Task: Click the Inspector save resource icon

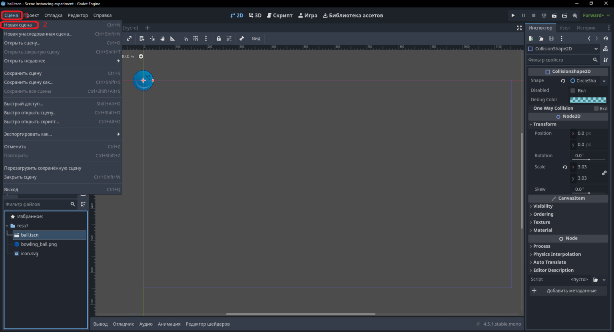Action: tap(551, 38)
